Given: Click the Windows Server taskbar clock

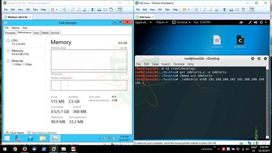Looking at the screenshot, I should 124,139.
